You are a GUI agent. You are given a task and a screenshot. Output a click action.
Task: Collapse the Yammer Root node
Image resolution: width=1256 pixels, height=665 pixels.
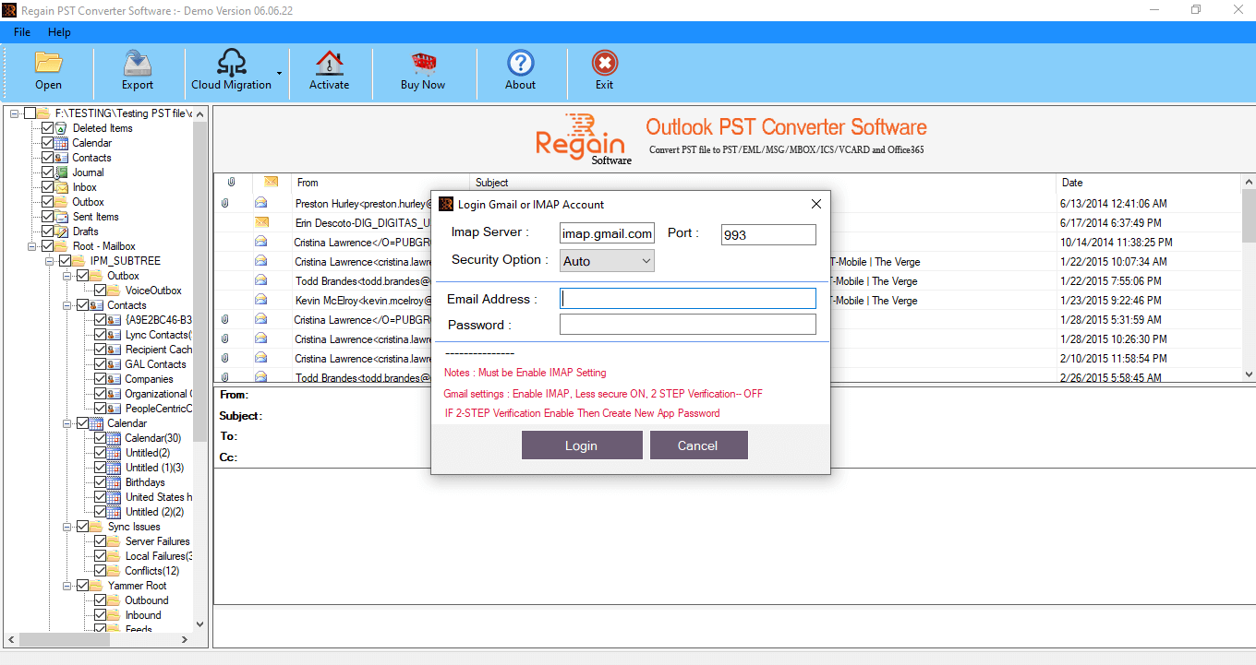tap(67, 586)
